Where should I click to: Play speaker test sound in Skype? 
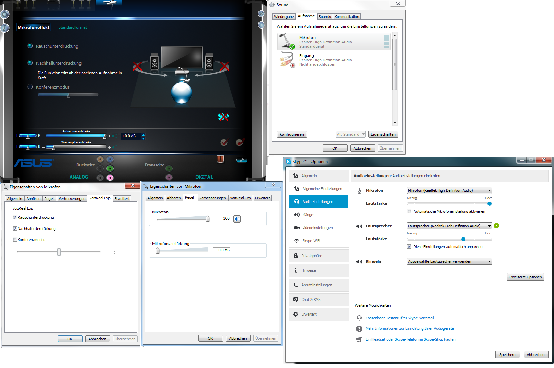[x=496, y=226]
